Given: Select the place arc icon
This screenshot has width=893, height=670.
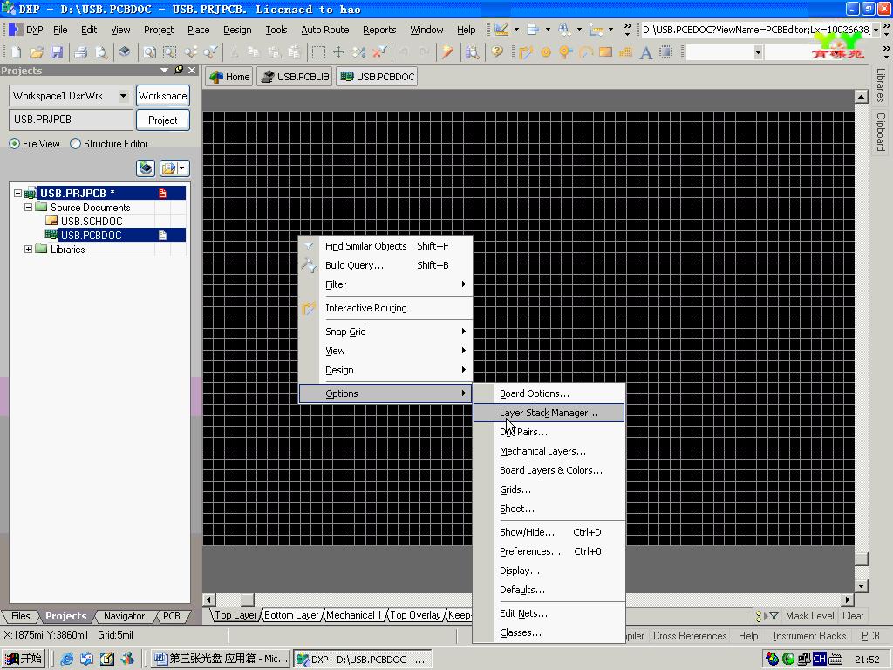Looking at the screenshot, I should click(x=585, y=52).
